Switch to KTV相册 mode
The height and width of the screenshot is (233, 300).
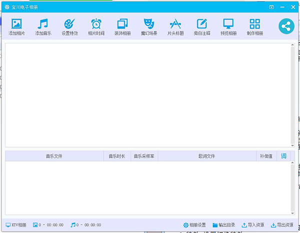click(x=16, y=225)
